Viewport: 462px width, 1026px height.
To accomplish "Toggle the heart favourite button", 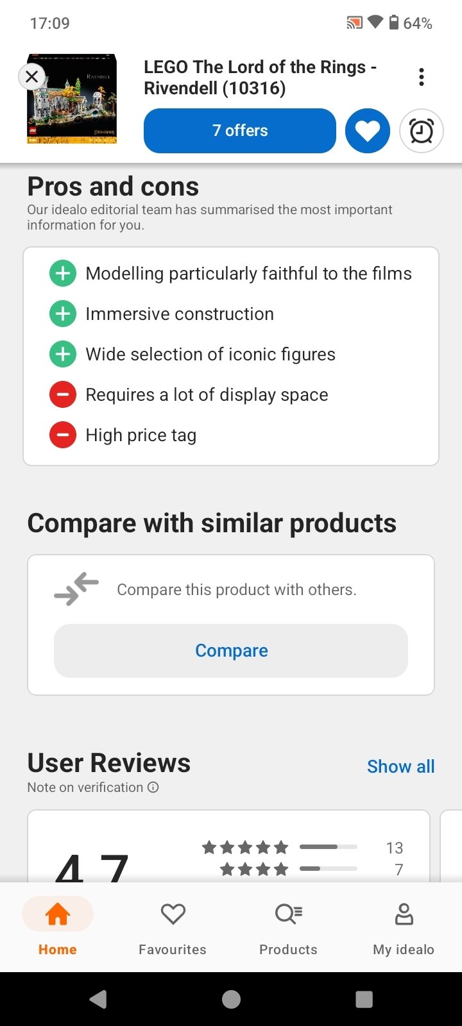I will (368, 131).
